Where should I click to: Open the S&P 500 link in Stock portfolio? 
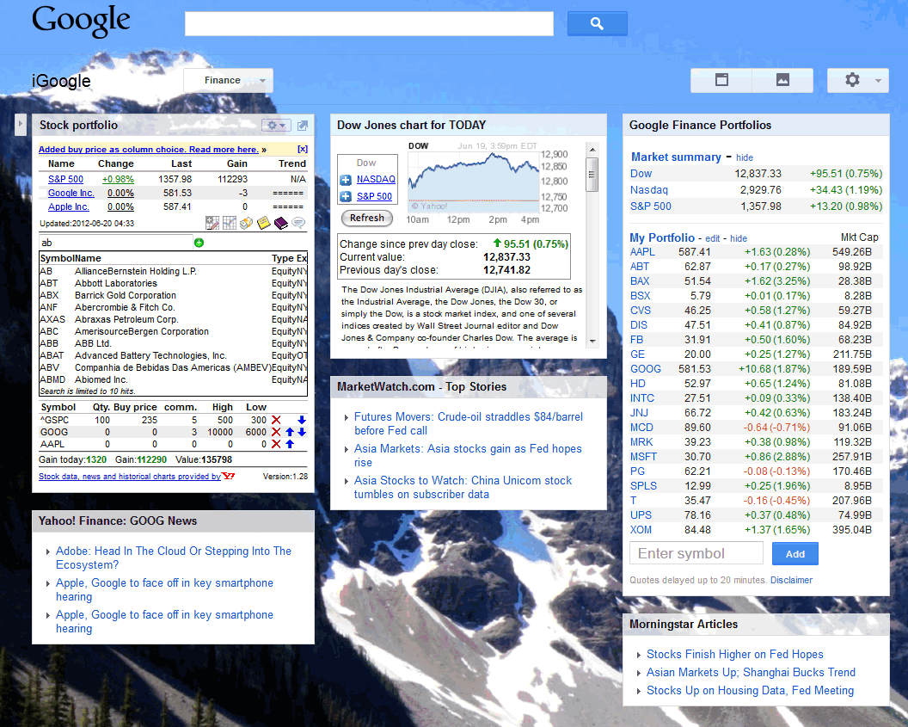[x=65, y=180]
